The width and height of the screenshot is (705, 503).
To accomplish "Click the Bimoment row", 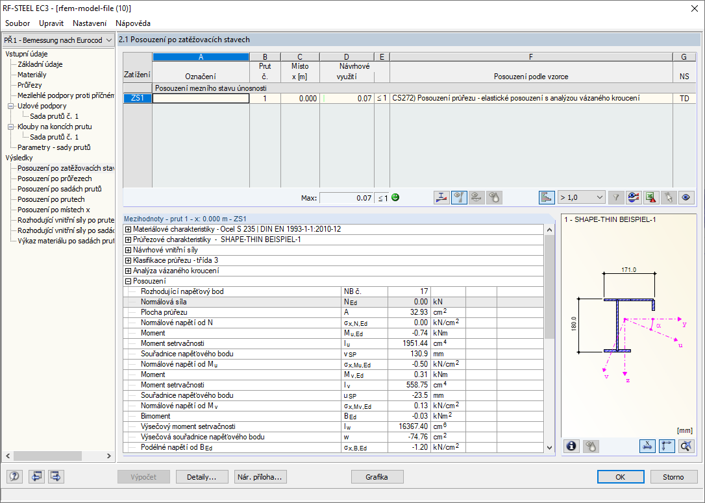I will coord(333,416).
